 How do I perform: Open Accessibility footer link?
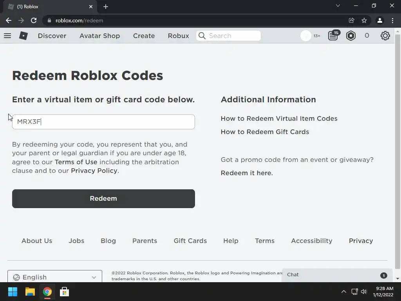pyautogui.click(x=312, y=241)
